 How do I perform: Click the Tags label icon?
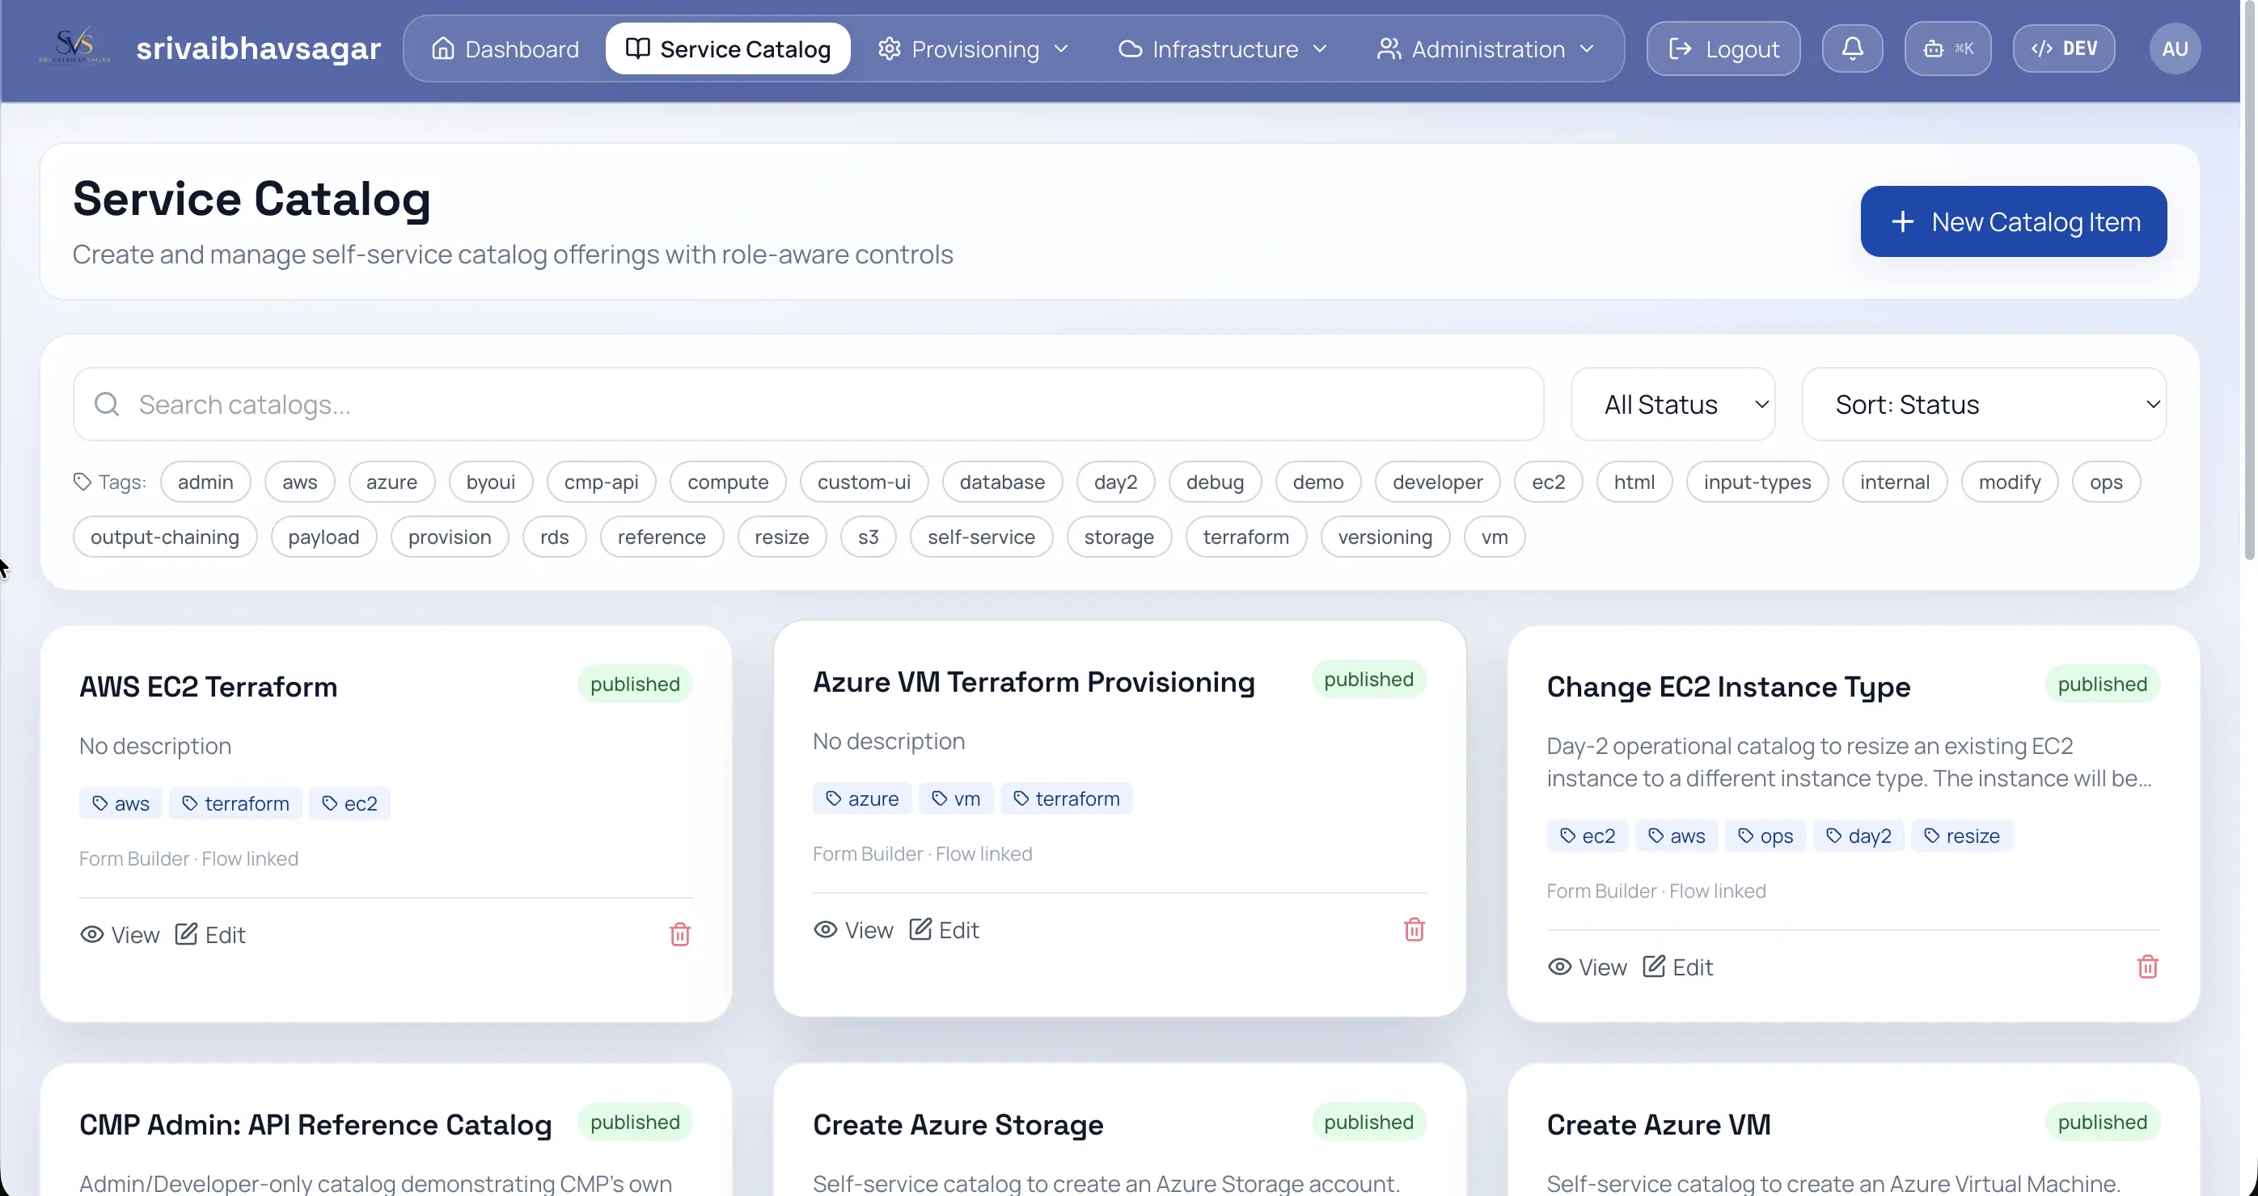[x=82, y=482]
